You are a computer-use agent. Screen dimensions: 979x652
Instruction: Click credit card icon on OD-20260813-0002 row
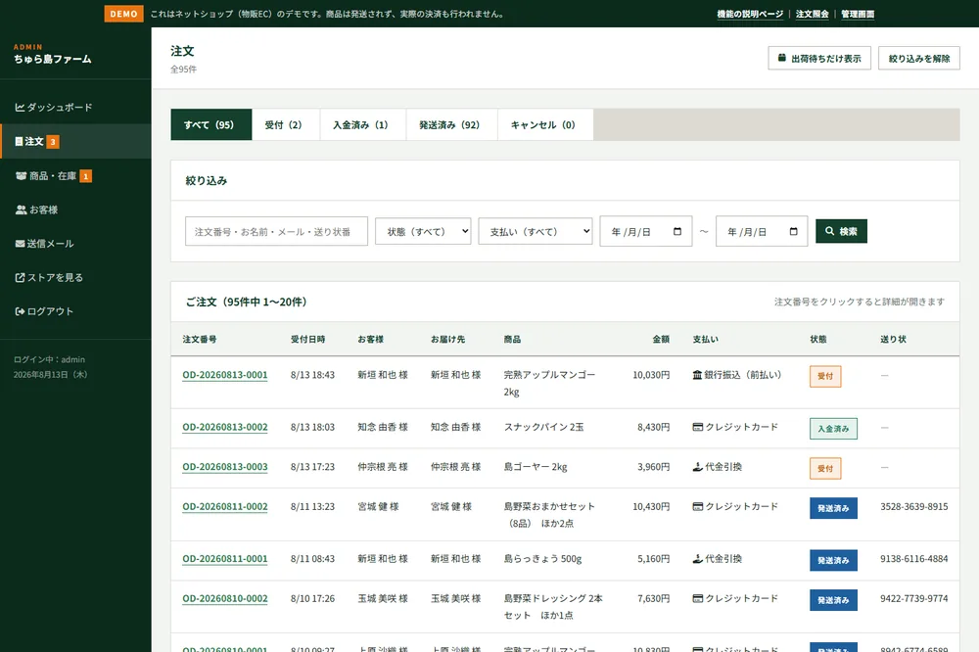pyautogui.click(x=698, y=427)
